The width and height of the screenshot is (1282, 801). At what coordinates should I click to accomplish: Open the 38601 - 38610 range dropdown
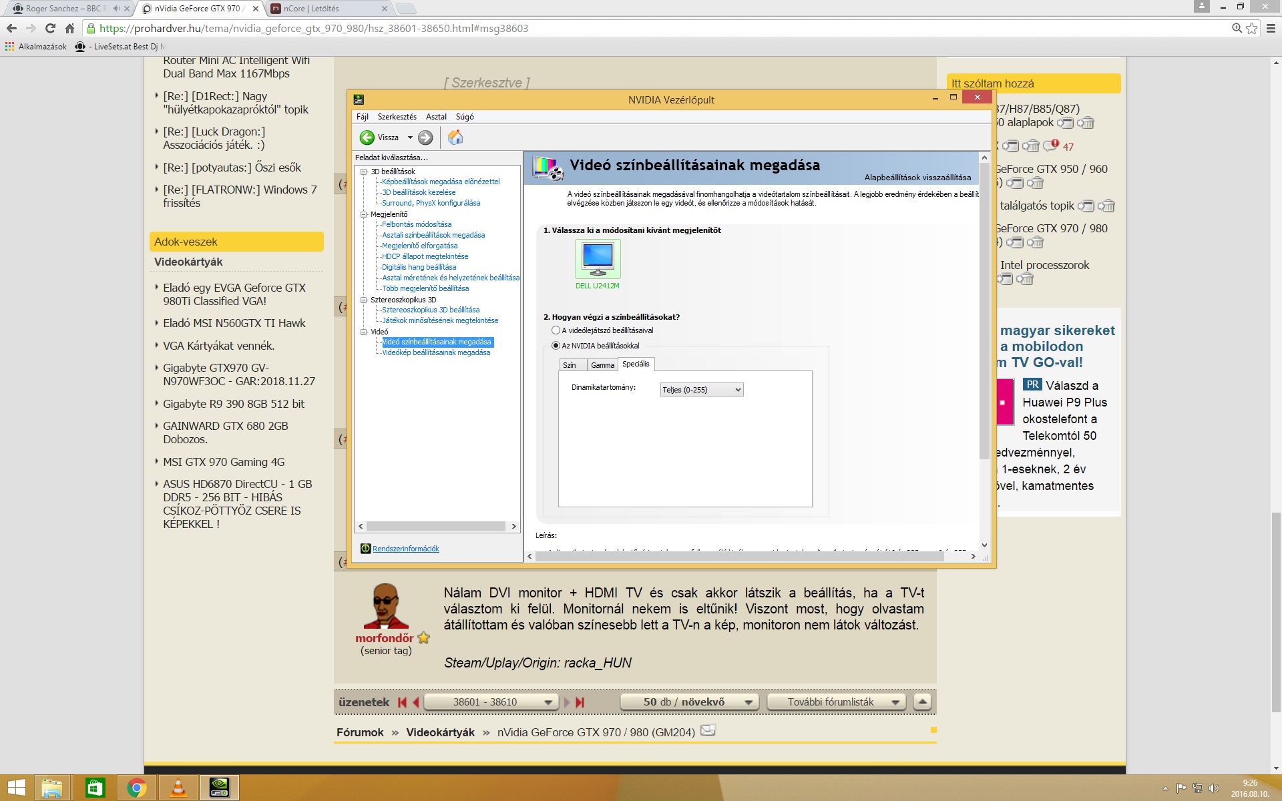(491, 702)
